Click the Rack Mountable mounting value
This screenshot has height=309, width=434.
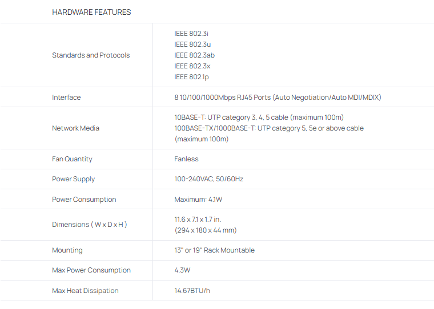pyautogui.click(x=214, y=250)
